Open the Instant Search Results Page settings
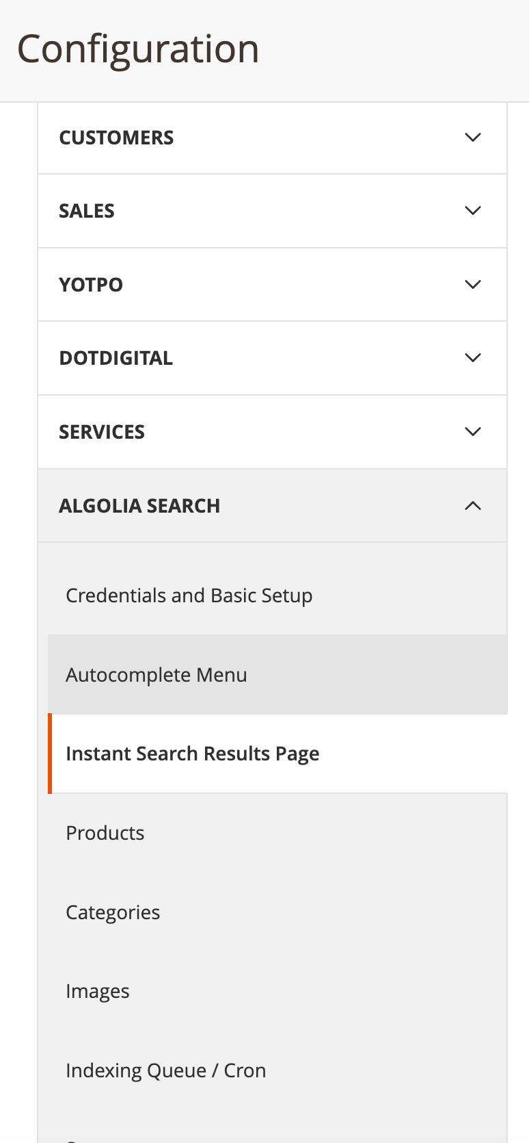Screen dimensions: 529x1143 [192, 754]
